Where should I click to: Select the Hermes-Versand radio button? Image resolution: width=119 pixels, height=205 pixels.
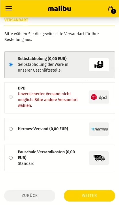[x=11, y=129]
